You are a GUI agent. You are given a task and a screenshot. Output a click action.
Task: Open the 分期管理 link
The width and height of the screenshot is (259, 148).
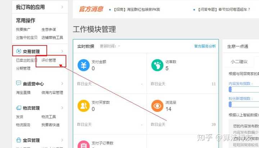tap(23, 68)
